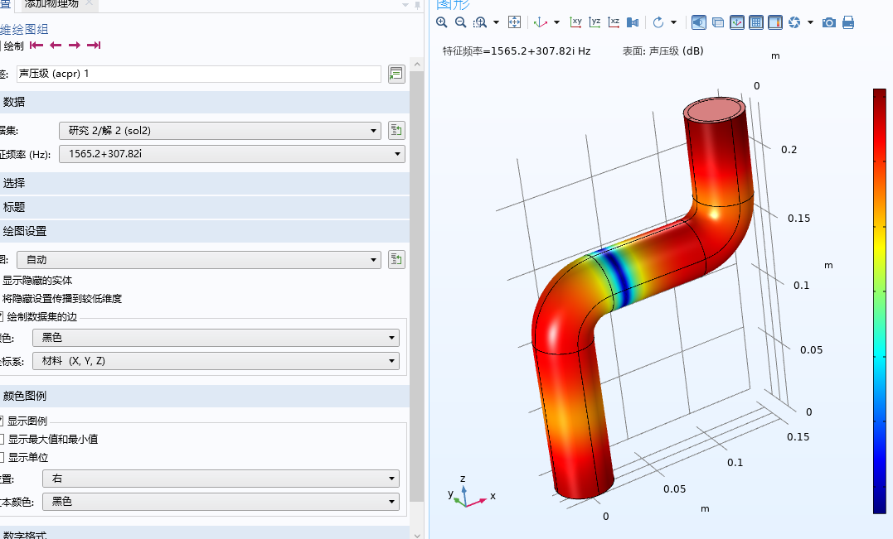This screenshot has height=539, width=893.
Task: Print the current graphics plot
Action: pyautogui.click(x=848, y=22)
